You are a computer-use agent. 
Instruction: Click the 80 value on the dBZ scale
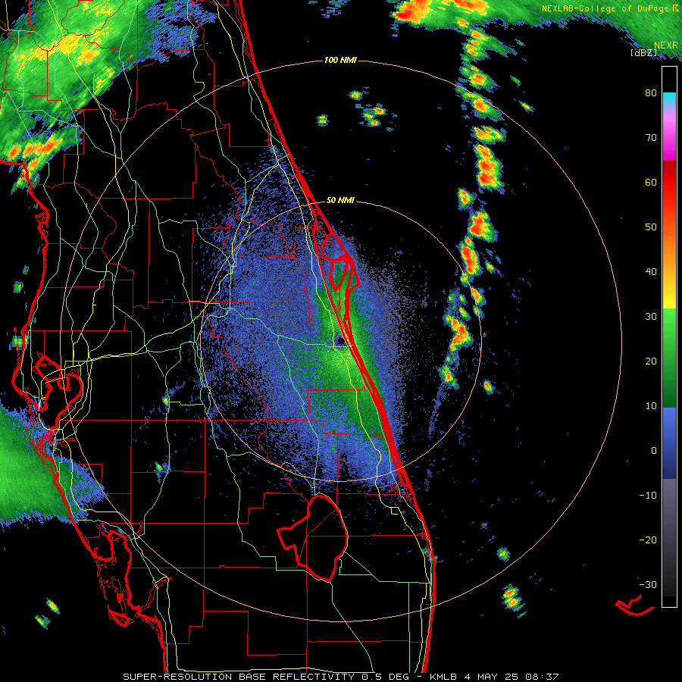[x=651, y=93]
